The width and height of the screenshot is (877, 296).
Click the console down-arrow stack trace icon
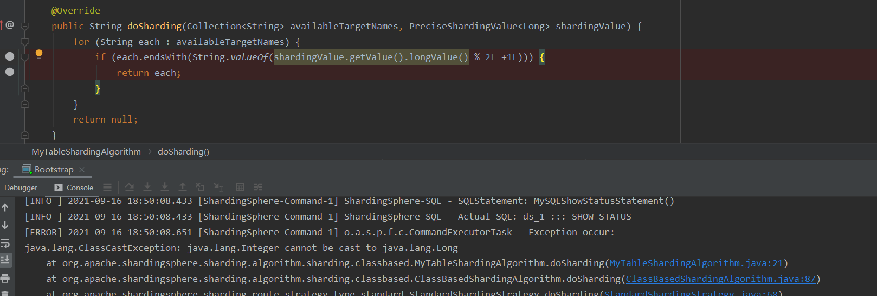pyautogui.click(x=5, y=225)
